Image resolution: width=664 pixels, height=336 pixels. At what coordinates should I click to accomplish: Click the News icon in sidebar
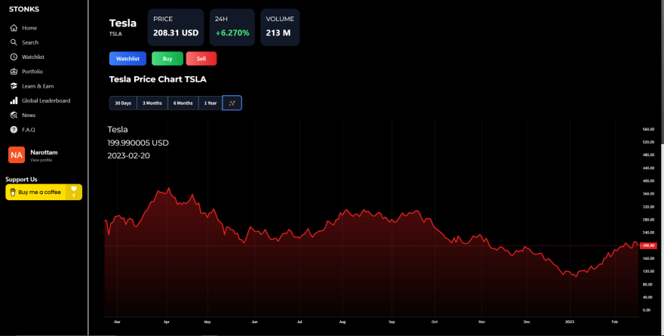(x=14, y=116)
